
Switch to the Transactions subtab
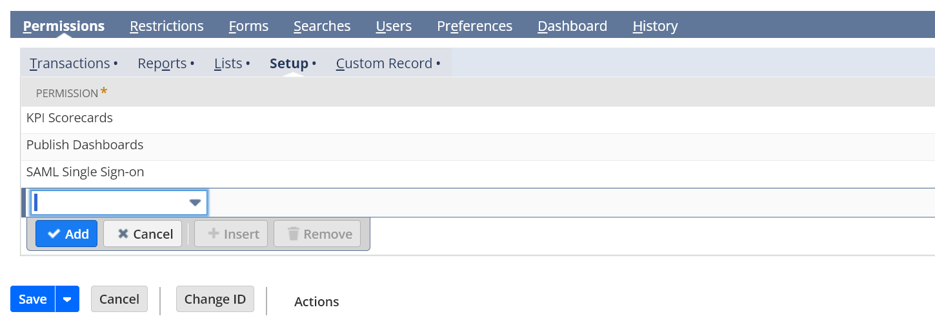(x=70, y=64)
